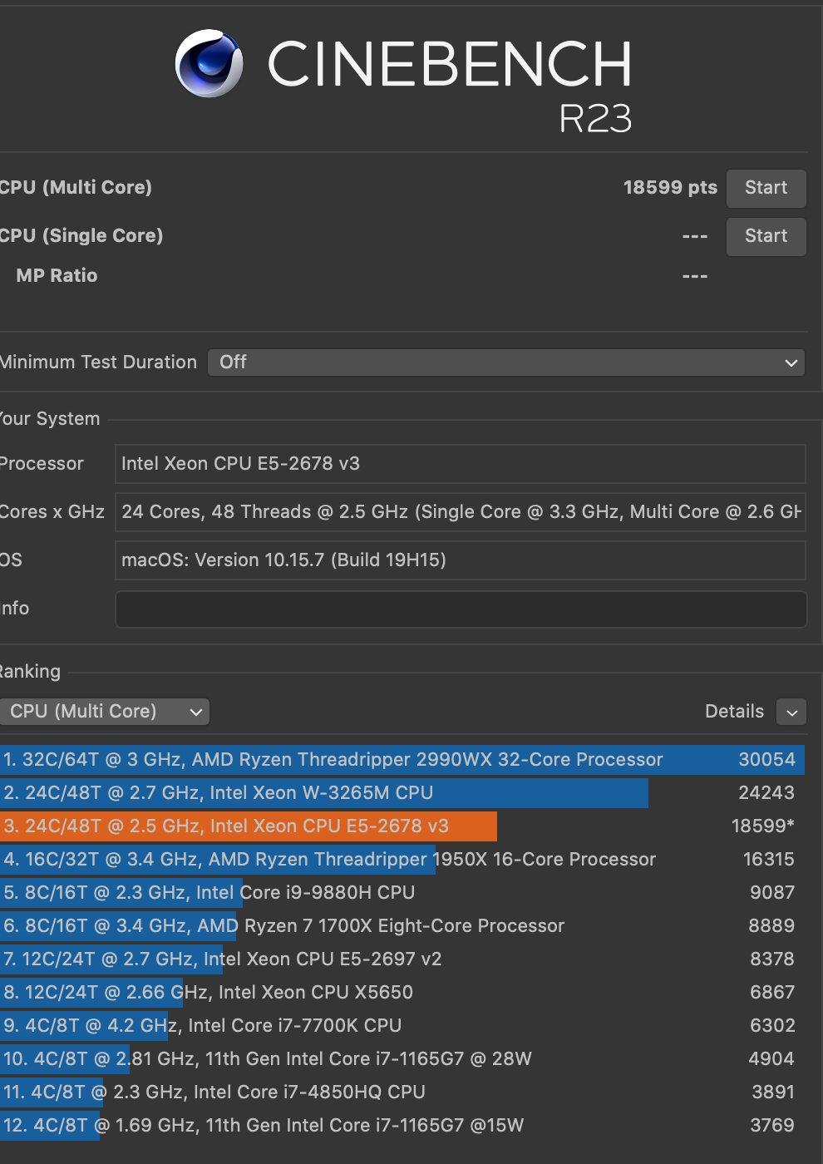823x1164 pixels.
Task: Click the OS field showing macOS 10.15.7
Action: [x=461, y=560]
